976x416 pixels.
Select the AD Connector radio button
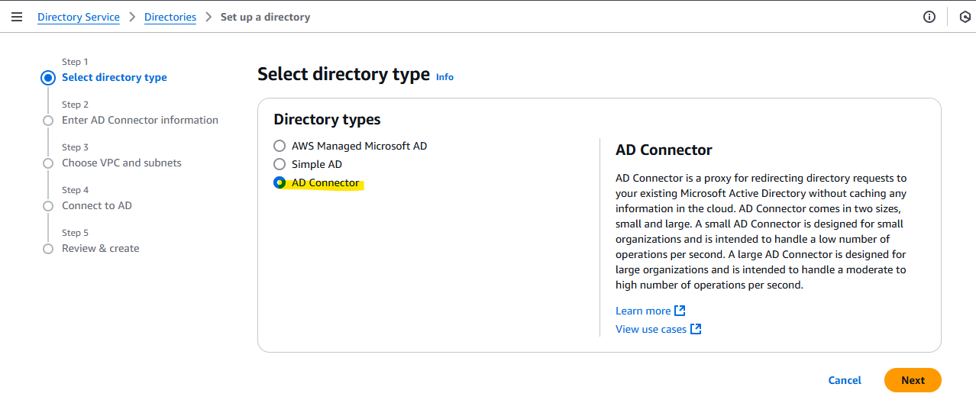pos(280,183)
